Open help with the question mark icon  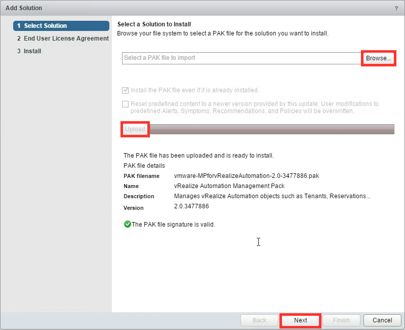point(396,8)
